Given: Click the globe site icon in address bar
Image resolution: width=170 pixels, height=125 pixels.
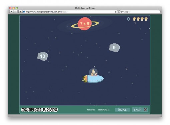Looking at the screenshot, I should click(24, 12).
